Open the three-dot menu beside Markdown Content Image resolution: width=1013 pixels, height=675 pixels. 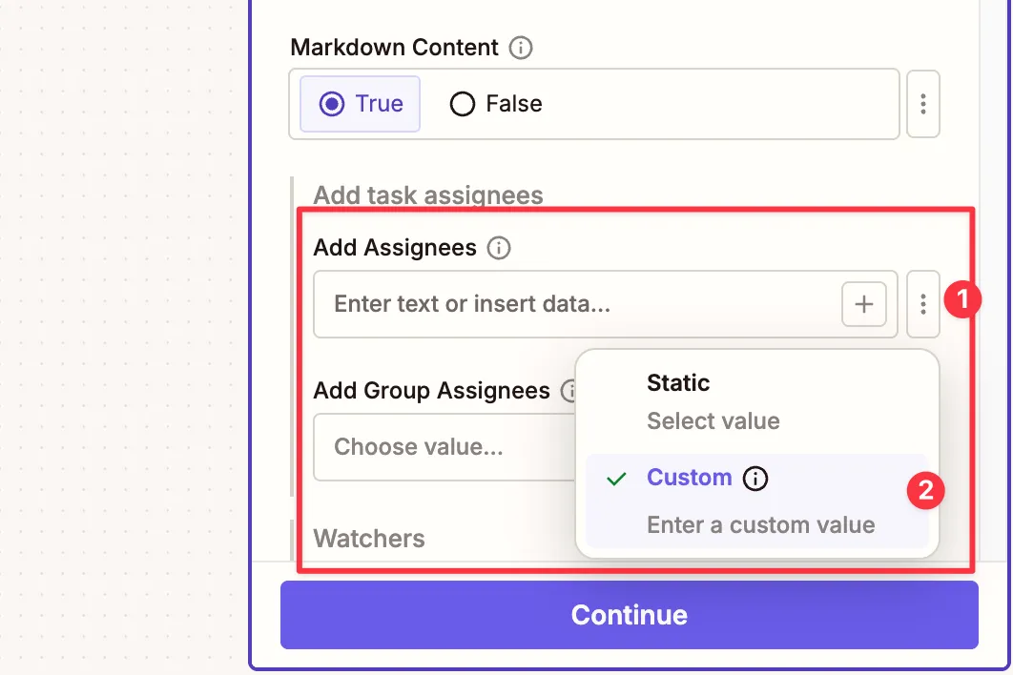pos(922,104)
